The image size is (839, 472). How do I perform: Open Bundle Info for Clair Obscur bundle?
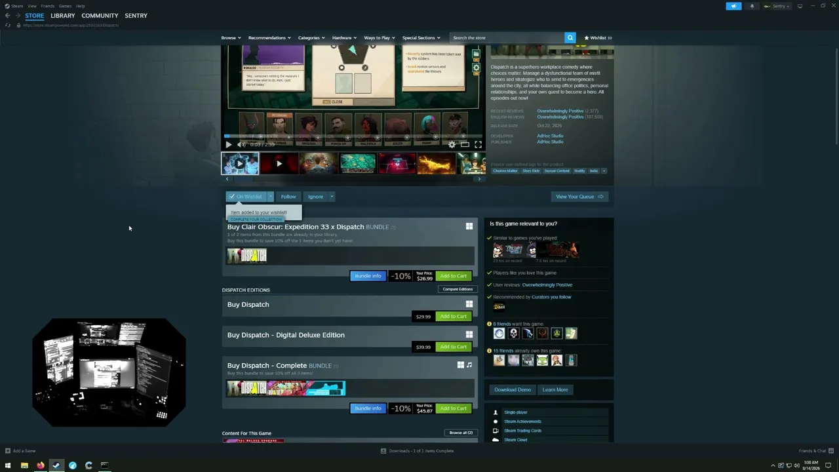368,276
